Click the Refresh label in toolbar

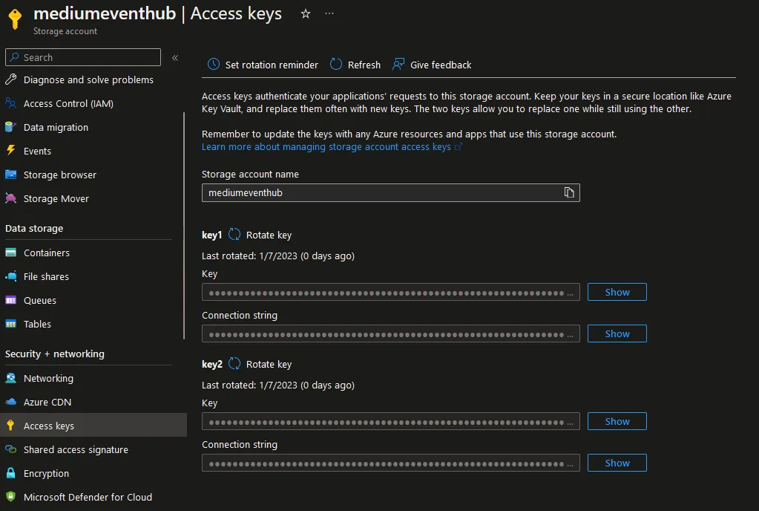click(364, 65)
